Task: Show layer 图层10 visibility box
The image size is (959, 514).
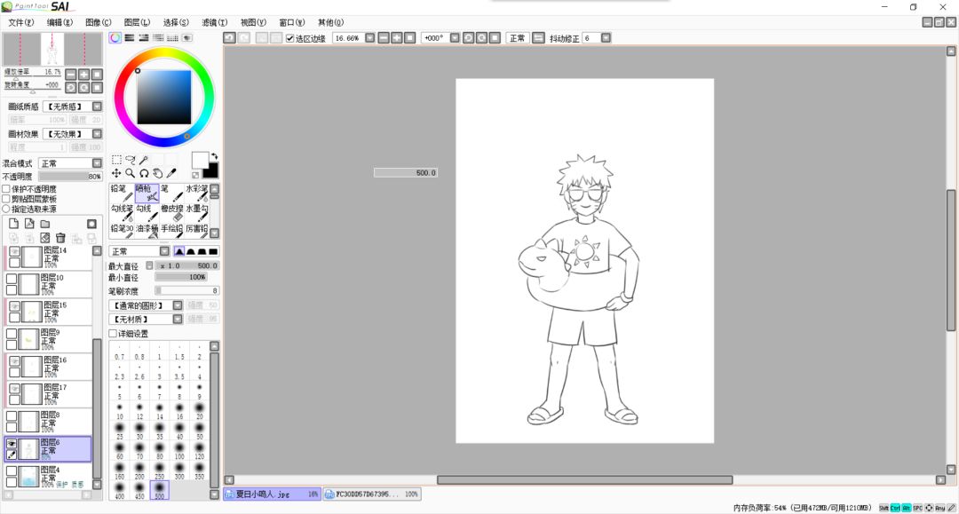Action: pos(12,279)
